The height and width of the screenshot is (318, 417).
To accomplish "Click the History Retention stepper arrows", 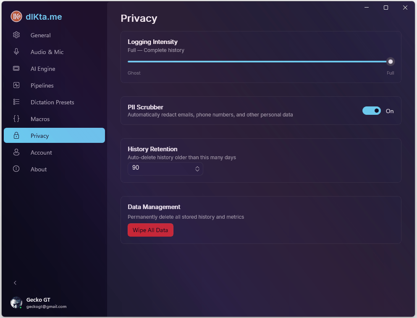I will 197,169.
